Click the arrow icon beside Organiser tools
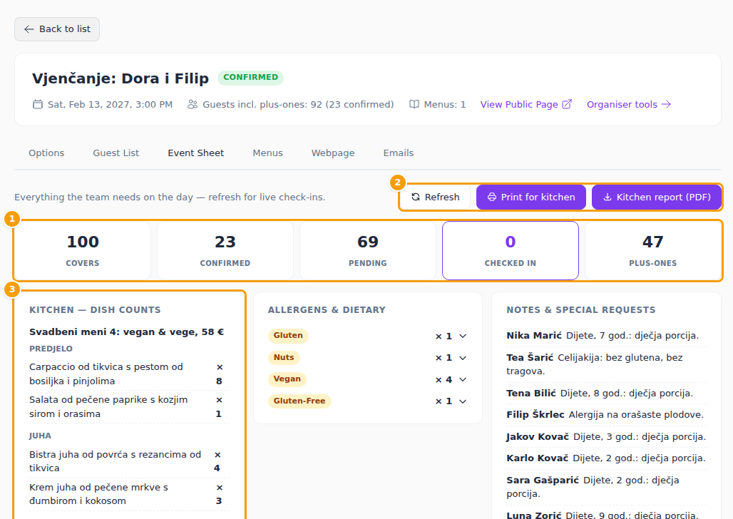733x519 pixels. [666, 104]
